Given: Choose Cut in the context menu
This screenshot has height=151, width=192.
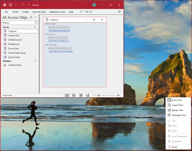Looking at the screenshot, I should click(x=178, y=121).
